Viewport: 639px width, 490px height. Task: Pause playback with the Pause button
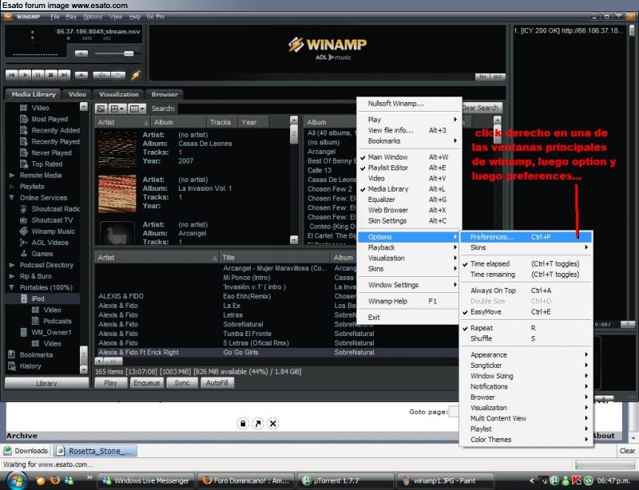tap(38, 75)
